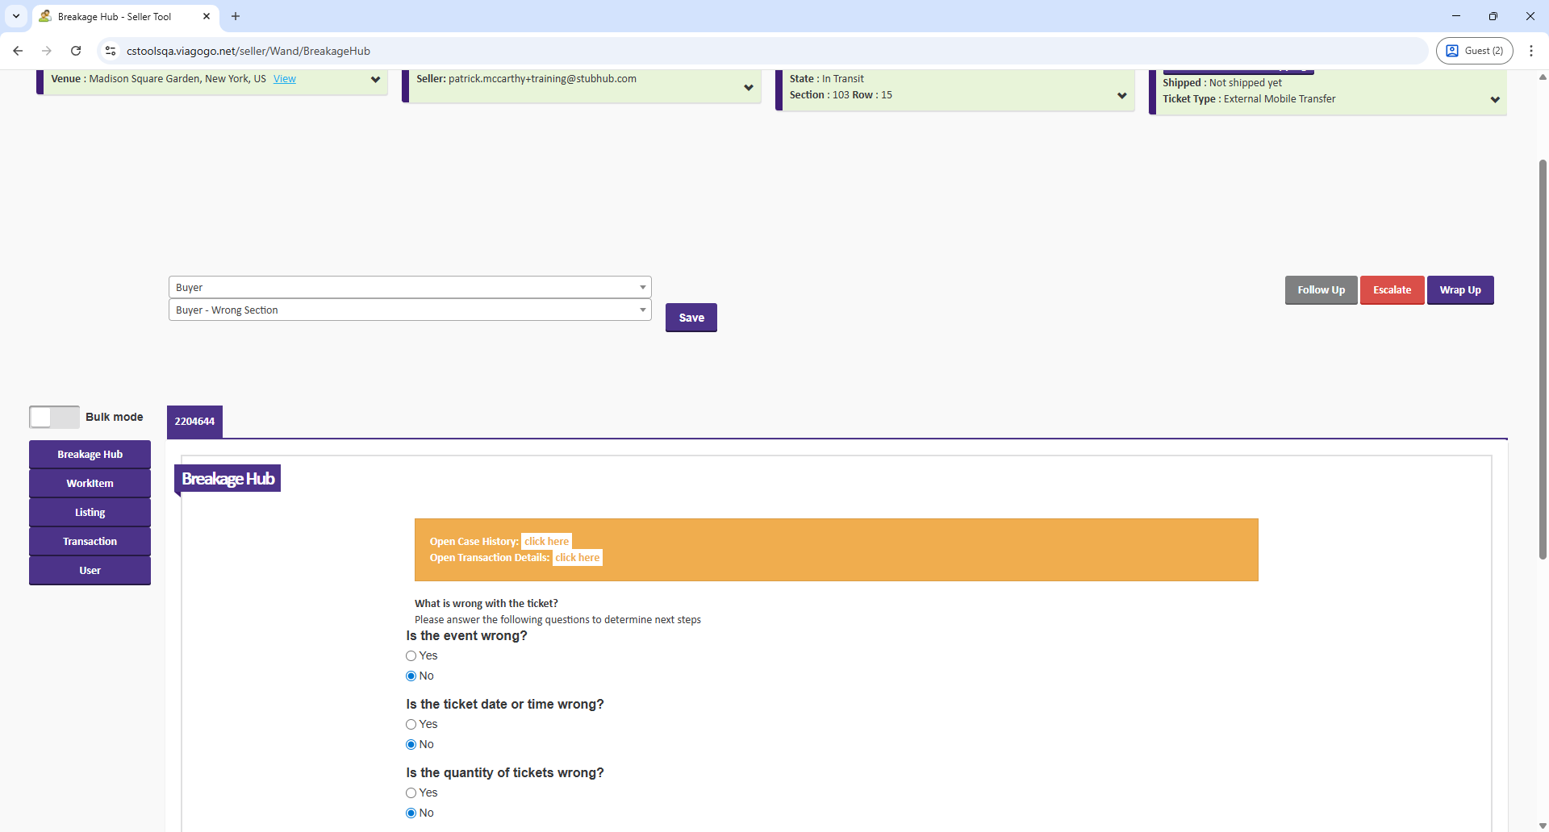Click the browser reload page icon
This screenshot has width=1549, height=832.
pos(76,51)
